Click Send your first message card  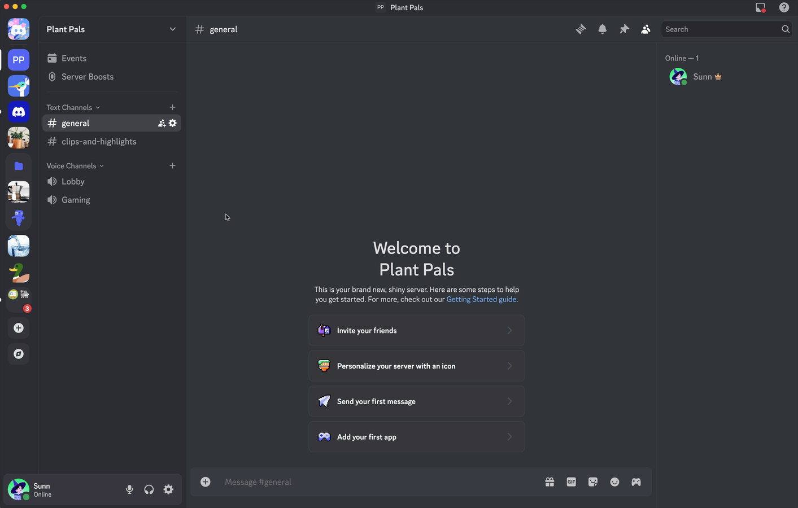point(417,401)
